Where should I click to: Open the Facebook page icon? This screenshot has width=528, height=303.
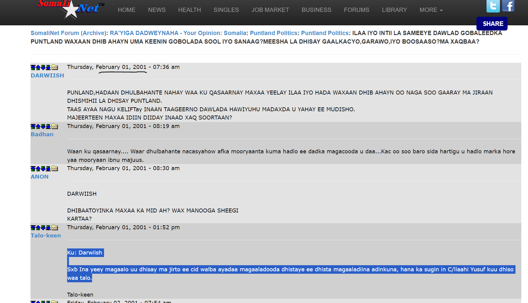(x=508, y=6)
